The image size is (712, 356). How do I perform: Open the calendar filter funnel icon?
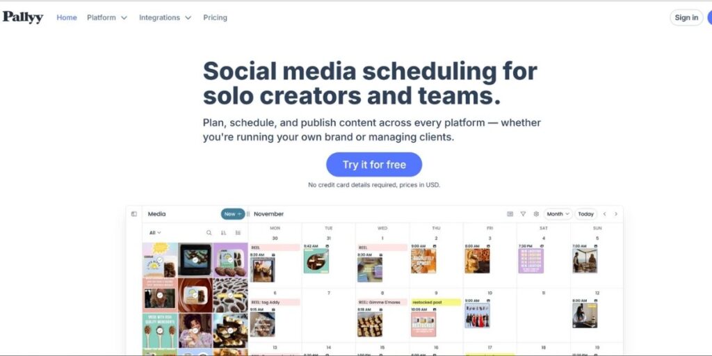(523, 214)
